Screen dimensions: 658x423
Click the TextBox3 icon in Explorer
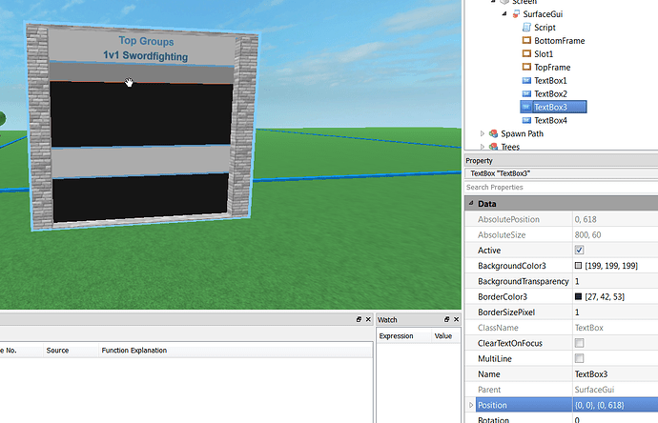click(526, 108)
